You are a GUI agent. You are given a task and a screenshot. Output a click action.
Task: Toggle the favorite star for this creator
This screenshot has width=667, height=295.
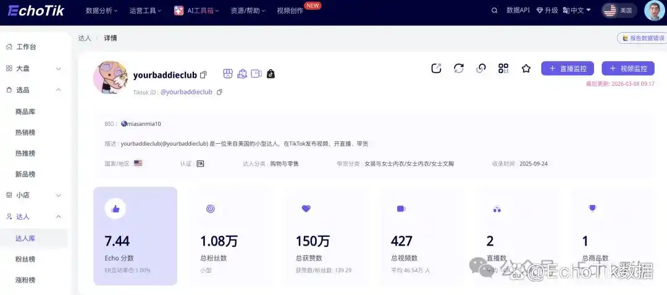[x=526, y=69]
